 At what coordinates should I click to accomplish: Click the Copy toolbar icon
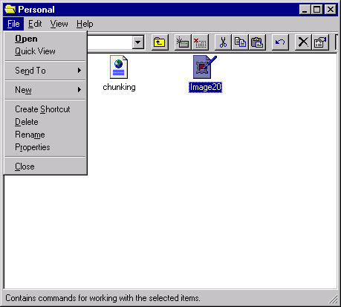[240, 42]
